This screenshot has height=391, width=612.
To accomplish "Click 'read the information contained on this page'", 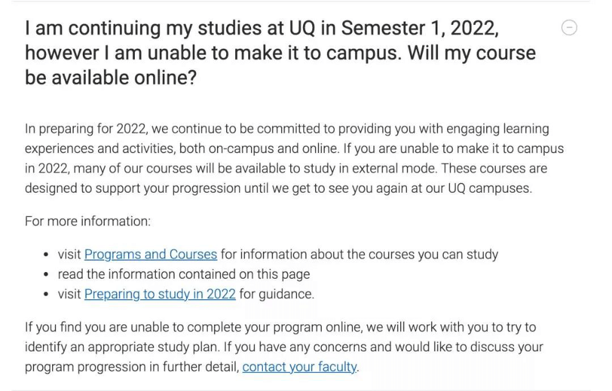I will (184, 274).
